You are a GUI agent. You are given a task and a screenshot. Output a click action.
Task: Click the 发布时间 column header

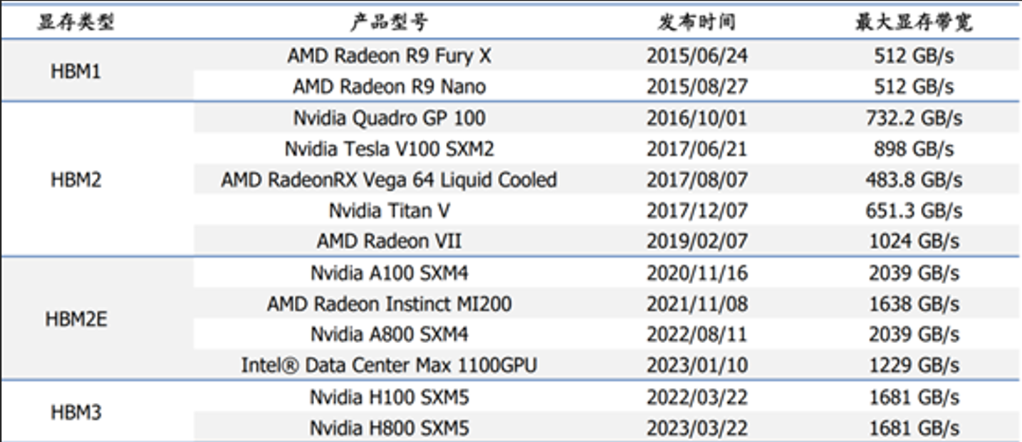coord(697,23)
